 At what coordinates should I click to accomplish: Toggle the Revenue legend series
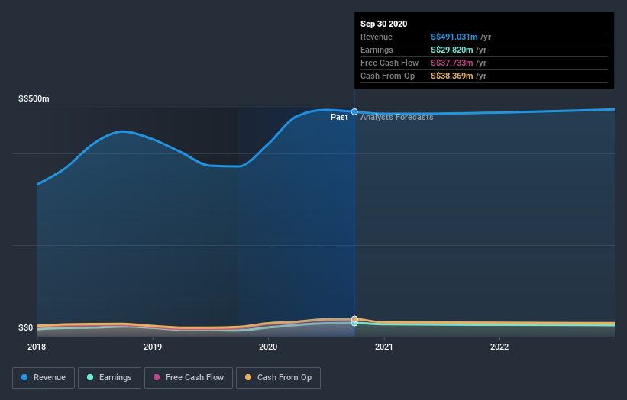[x=44, y=378]
